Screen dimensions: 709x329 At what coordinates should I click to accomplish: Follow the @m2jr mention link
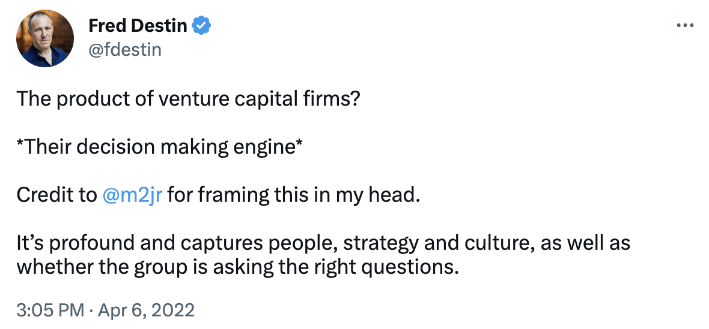133,195
